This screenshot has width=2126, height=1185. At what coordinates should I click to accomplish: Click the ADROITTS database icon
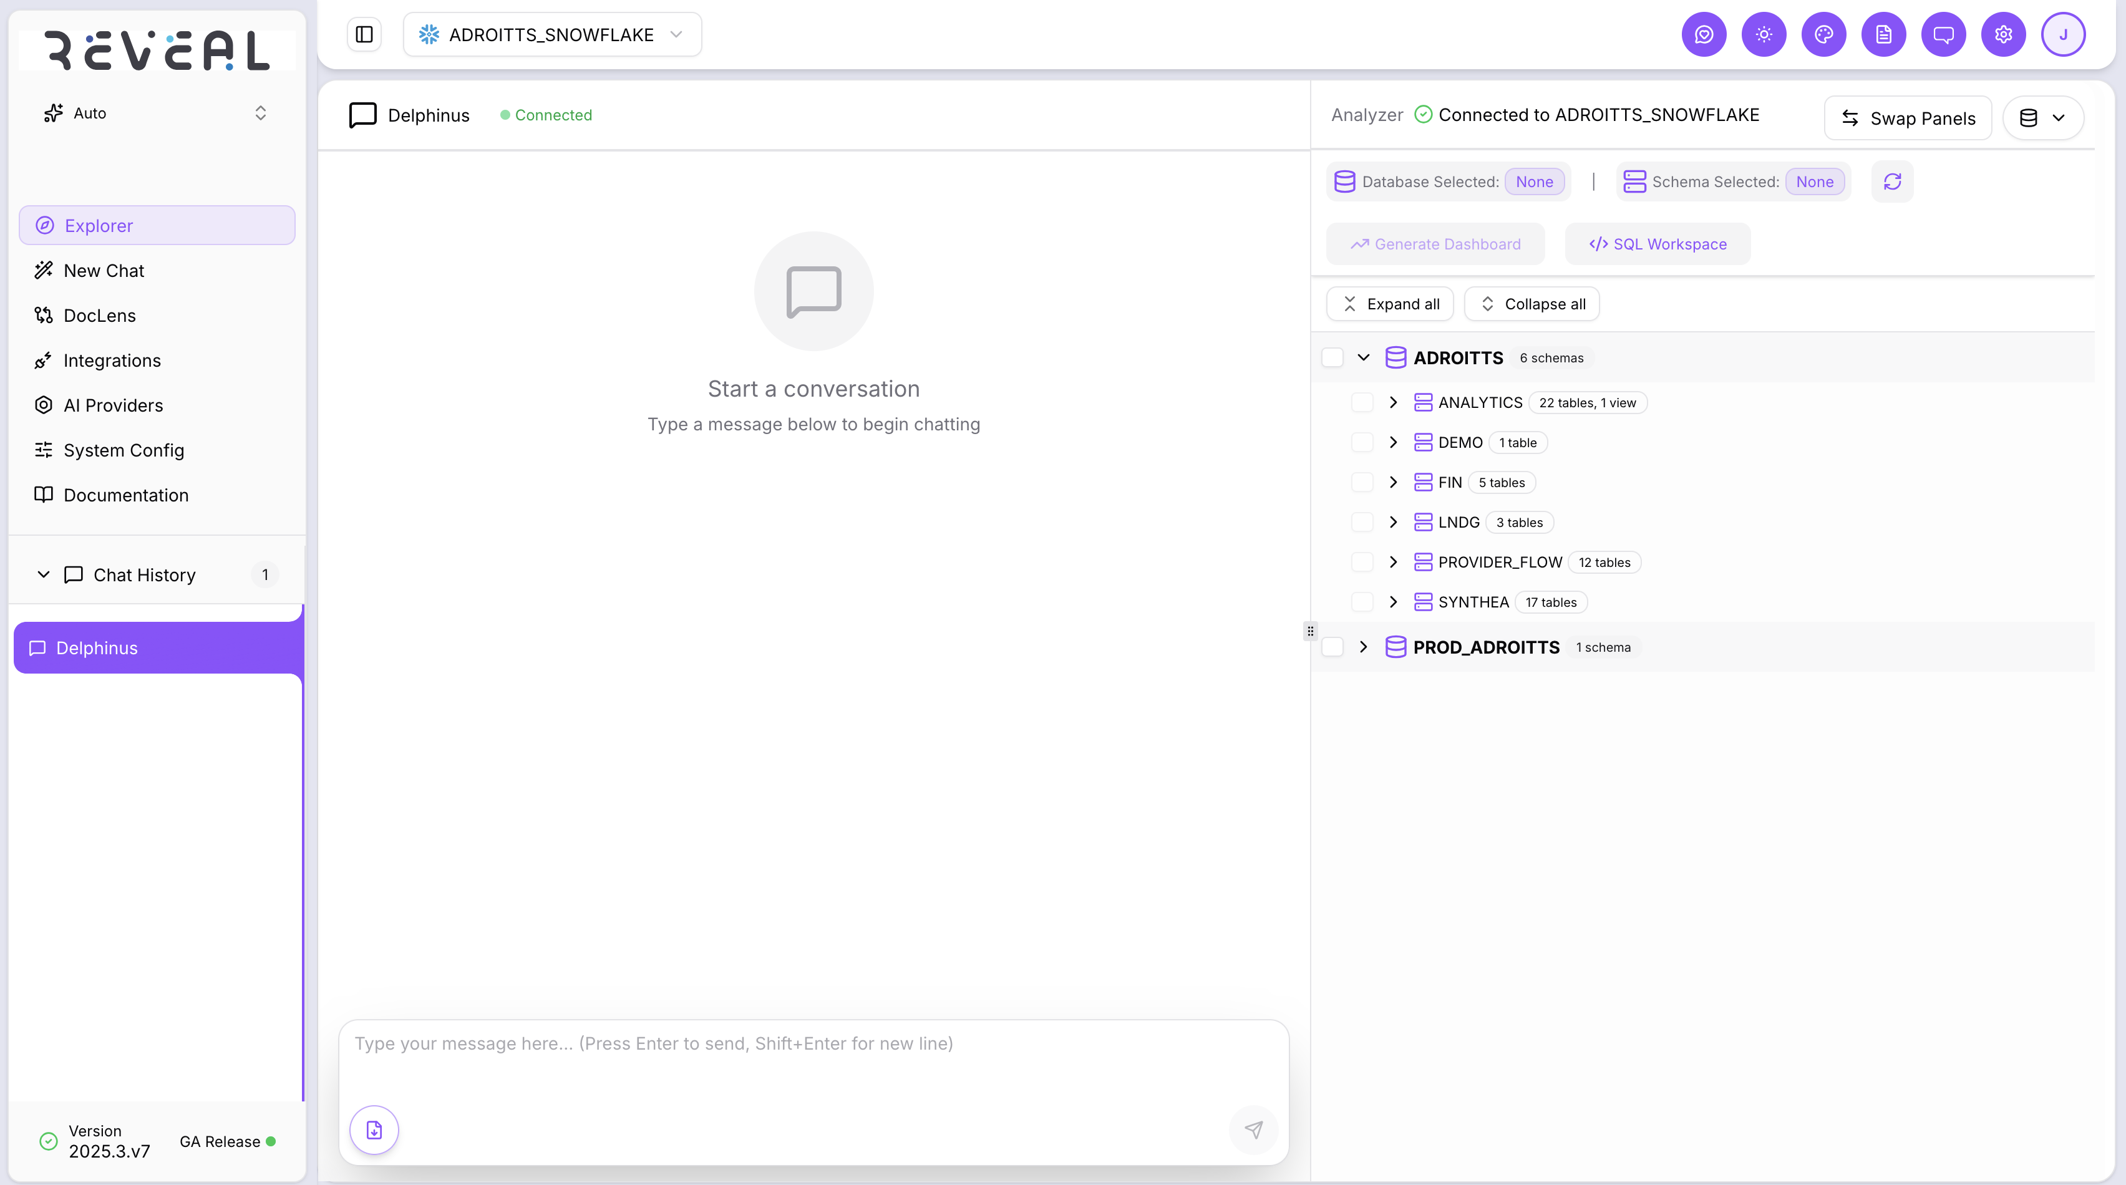(x=1395, y=357)
